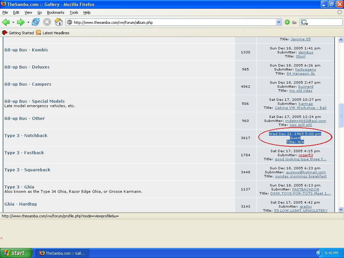
Task: Open the back history dropdown arrow
Action: (x=13, y=23)
